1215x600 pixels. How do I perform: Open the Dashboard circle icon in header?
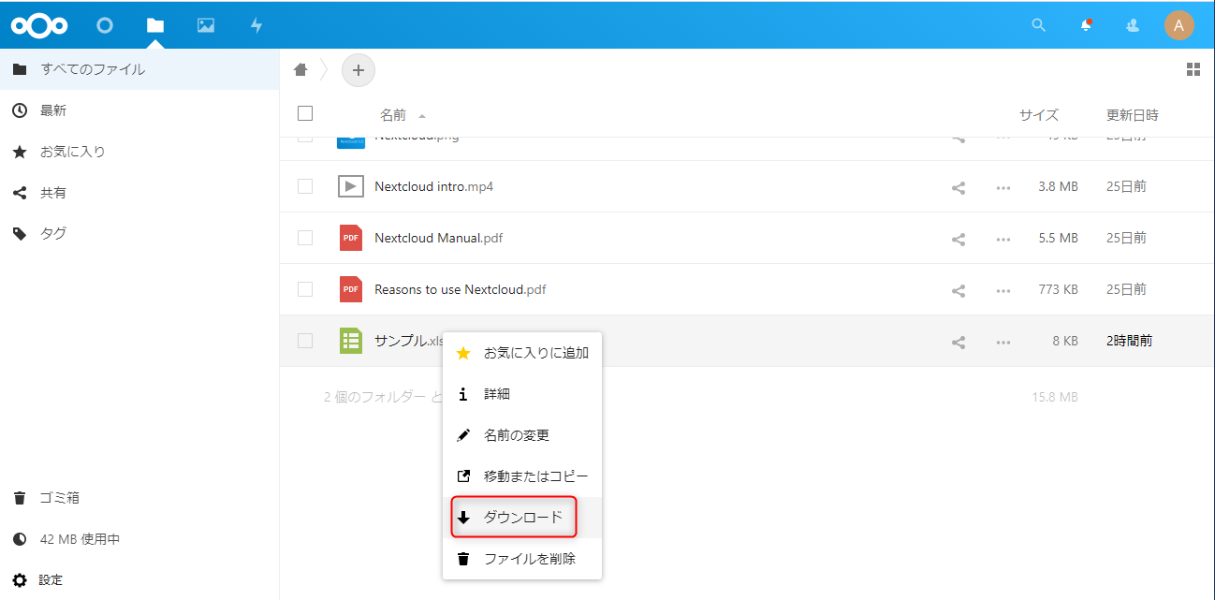coord(105,25)
